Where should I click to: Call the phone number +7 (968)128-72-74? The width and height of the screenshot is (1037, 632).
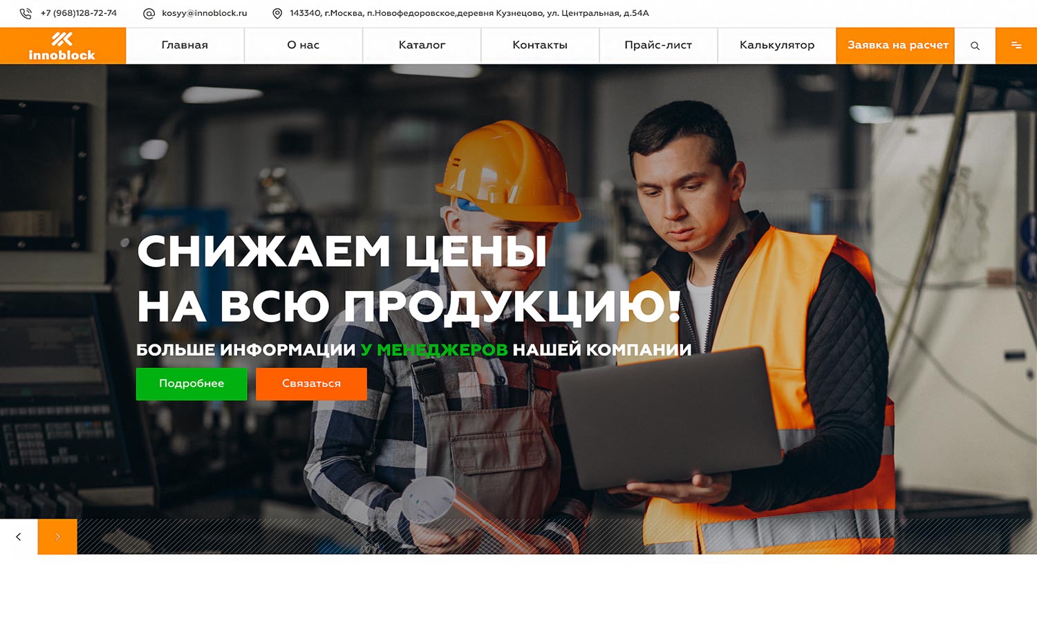pos(79,13)
